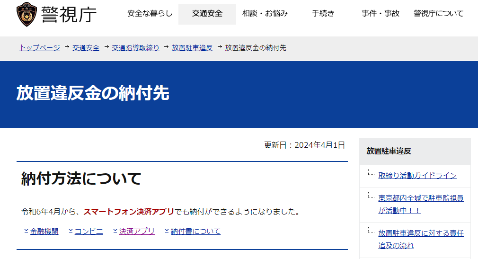478x259 pixels.
Task: Jump to the 決済アプリ section anchor
Action: click(137, 232)
